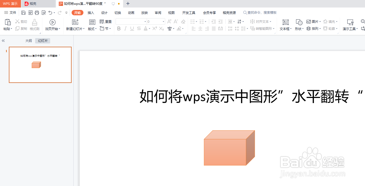The width and height of the screenshot is (365, 186).
Task: Click the WPS 演示 home button
Action: (10, 4)
